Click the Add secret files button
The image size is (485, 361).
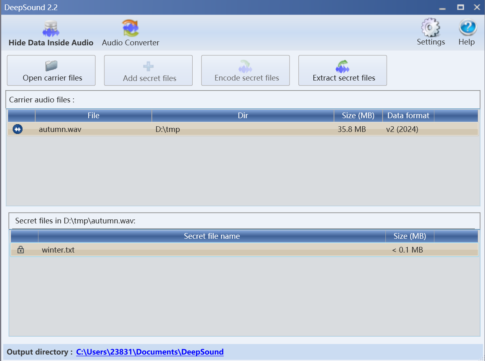pyautogui.click(x=149, y=70)
